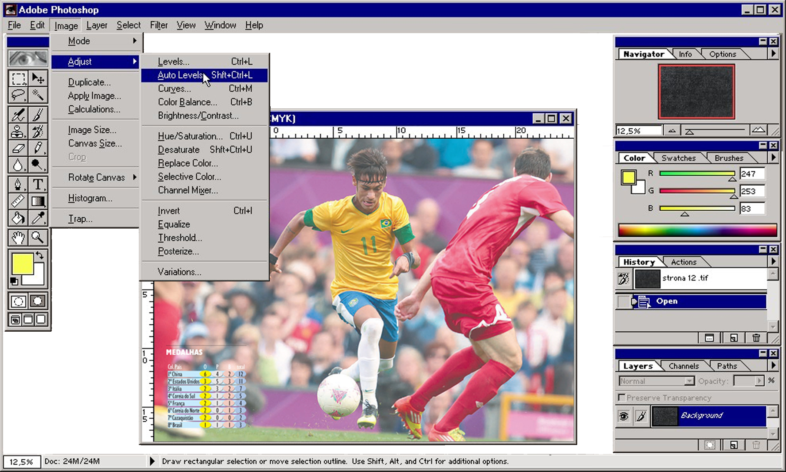Click the switch foreground/background colors arrow
The image size is (786, 472).
pos(40,256)
